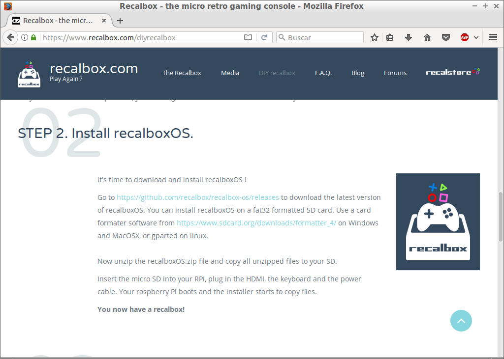Save the page to Pocket
Image resolution: width=504 pixels, height=359 pixels.
point(445,37)
